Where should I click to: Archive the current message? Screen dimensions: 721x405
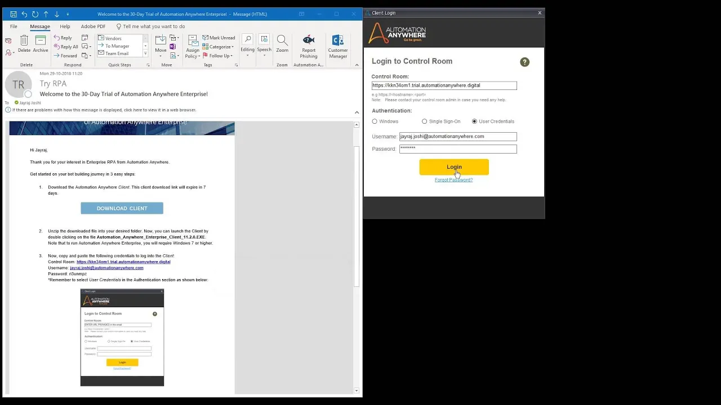[x=41, y=44]
